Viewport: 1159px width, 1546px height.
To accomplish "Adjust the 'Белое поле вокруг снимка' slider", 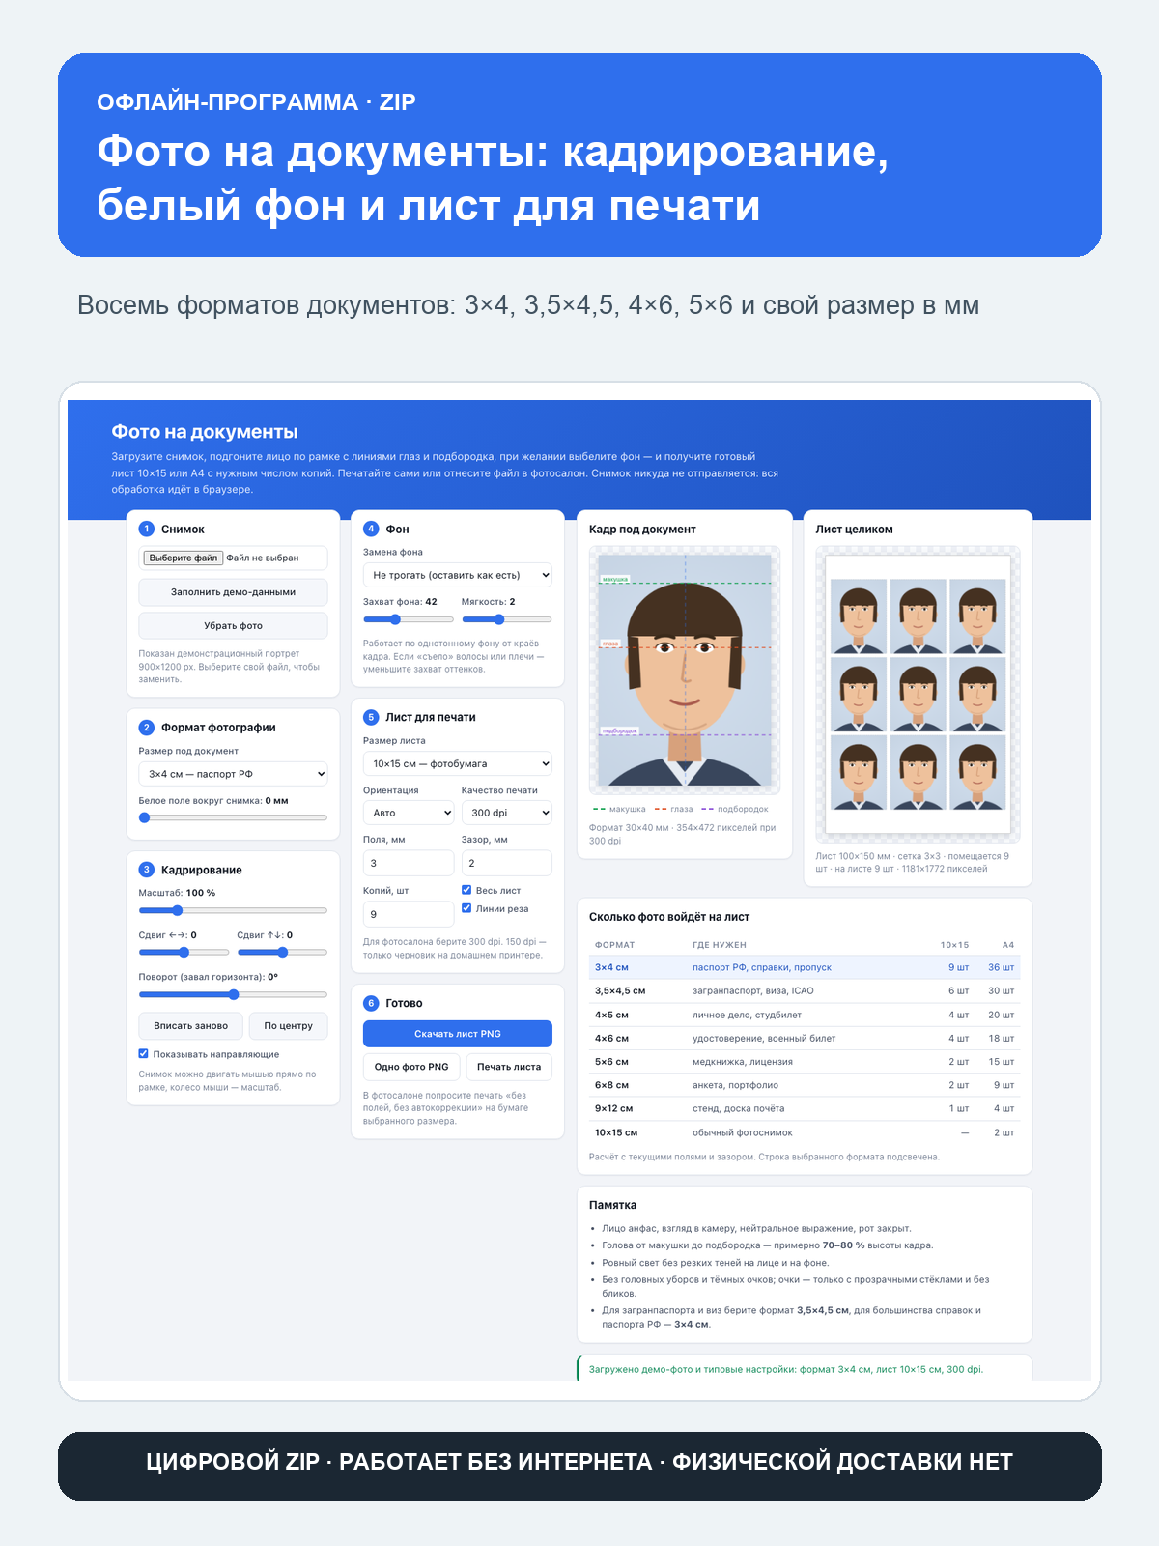I will 233,817.
